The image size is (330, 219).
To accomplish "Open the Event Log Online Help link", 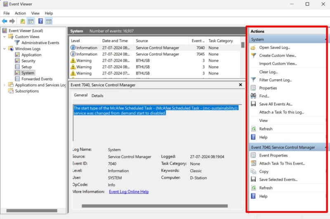I will [x=129, y=192].
